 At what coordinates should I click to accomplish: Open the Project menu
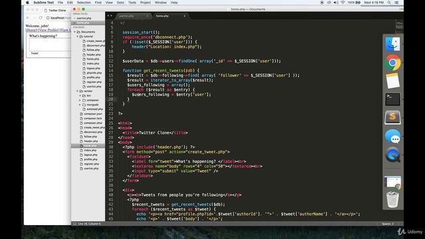point(145,3)
